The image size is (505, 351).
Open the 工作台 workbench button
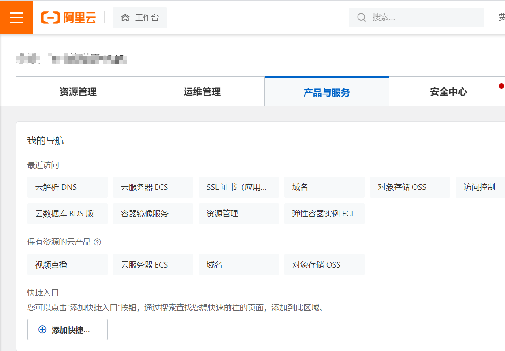click(140, 18)
